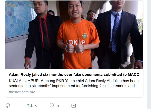Like the tweet with the heart icon
The height and width of the screenshot is (109, 151).
coord(52,106)
